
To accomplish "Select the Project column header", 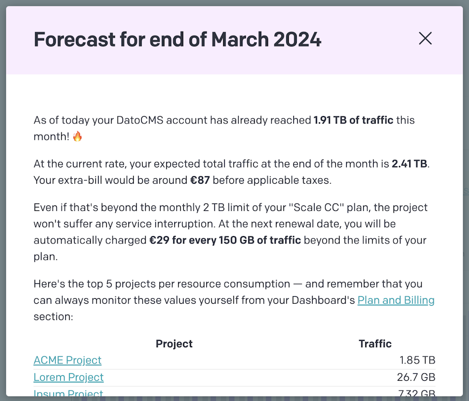I will (x=174, y=343).
